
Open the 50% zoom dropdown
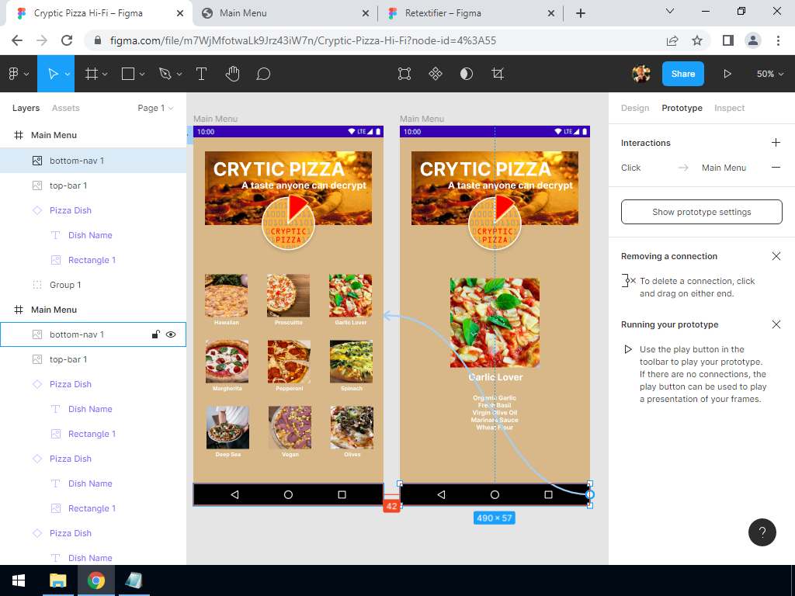coord(769,74)
